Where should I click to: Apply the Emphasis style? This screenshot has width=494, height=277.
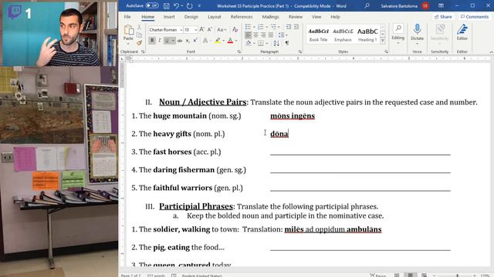point(343,35)
